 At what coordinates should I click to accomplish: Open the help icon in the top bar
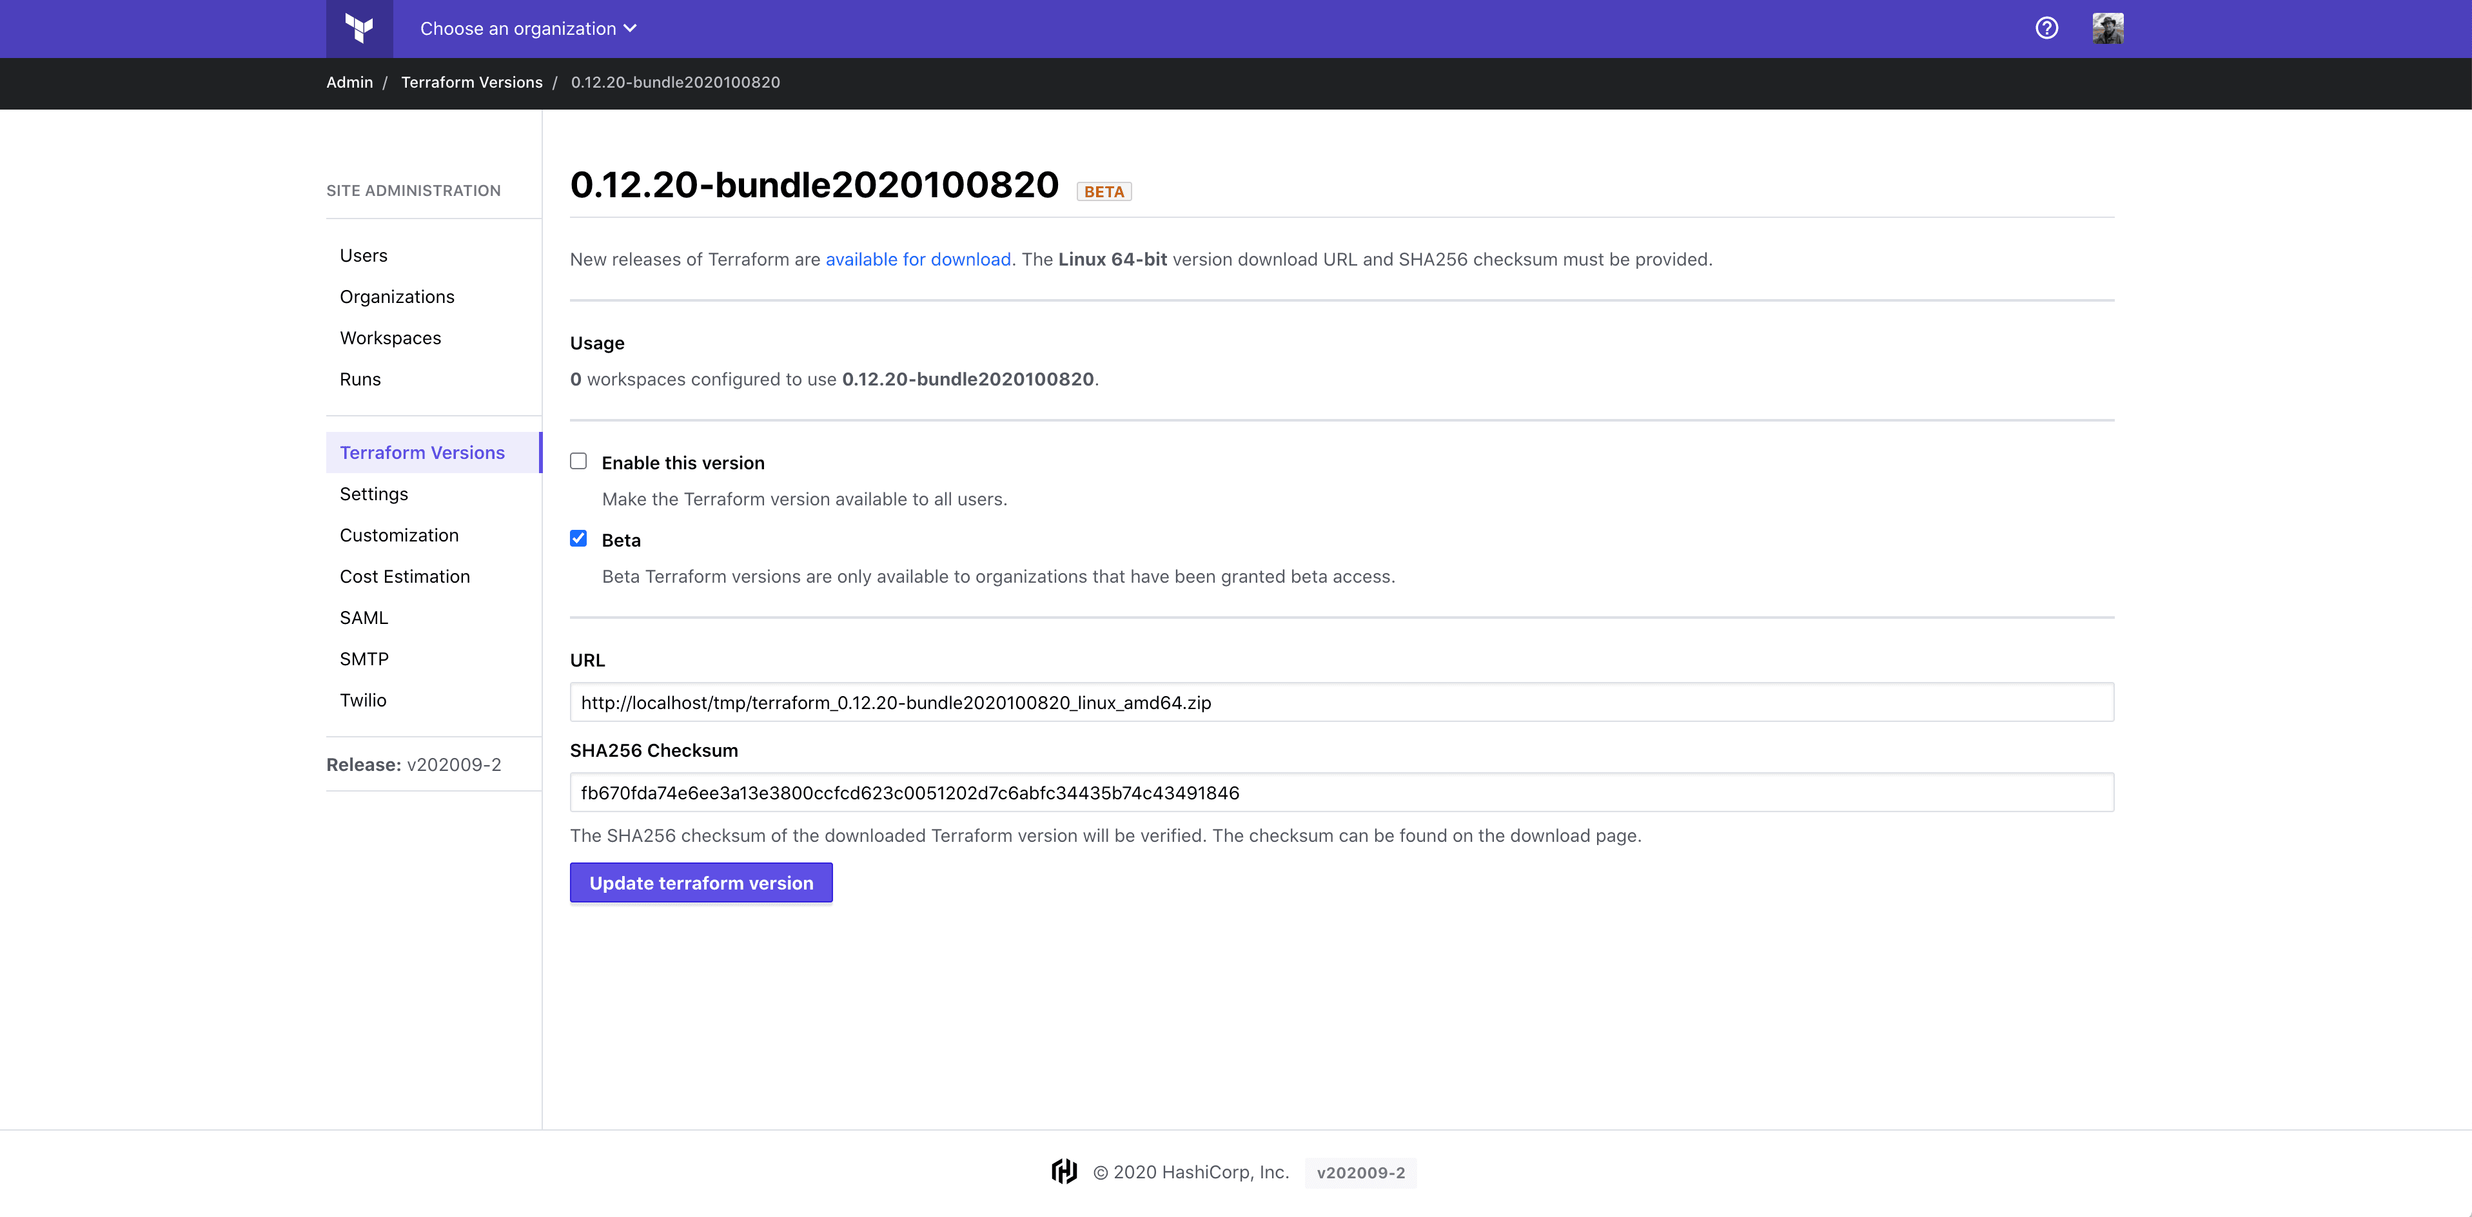coord(2046,28)
